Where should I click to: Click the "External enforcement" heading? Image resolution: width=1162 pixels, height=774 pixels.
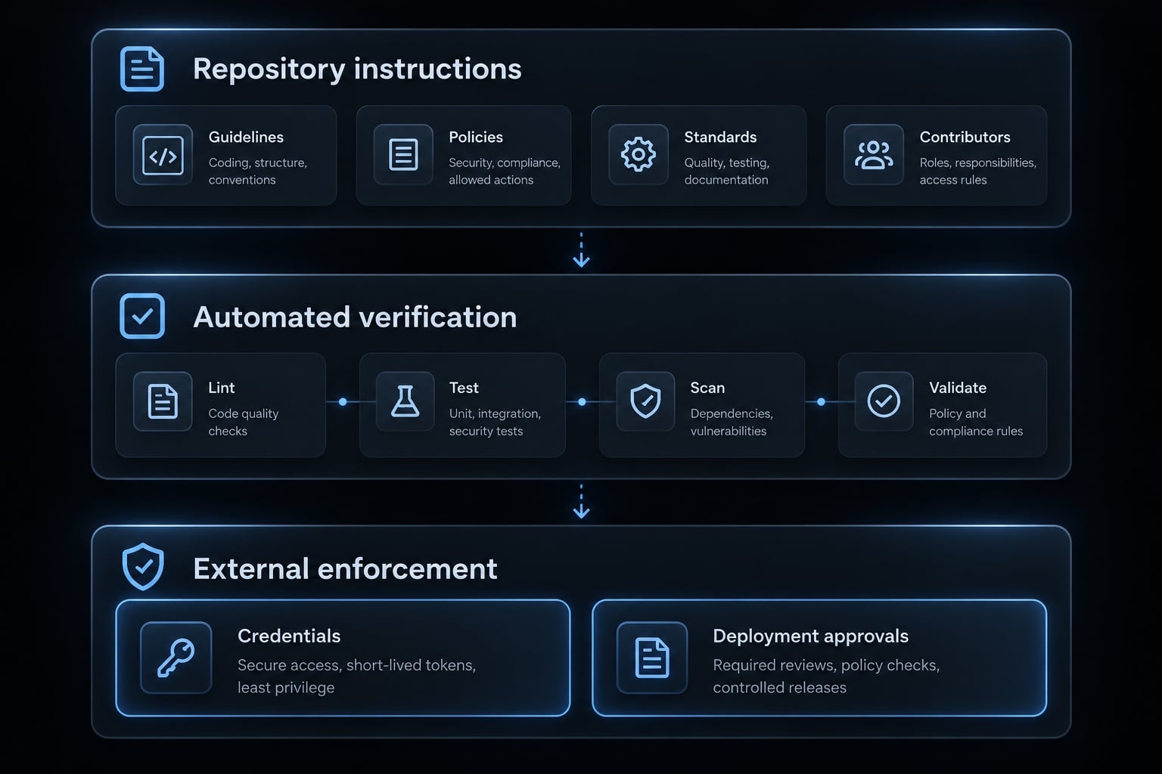point(345,568)
